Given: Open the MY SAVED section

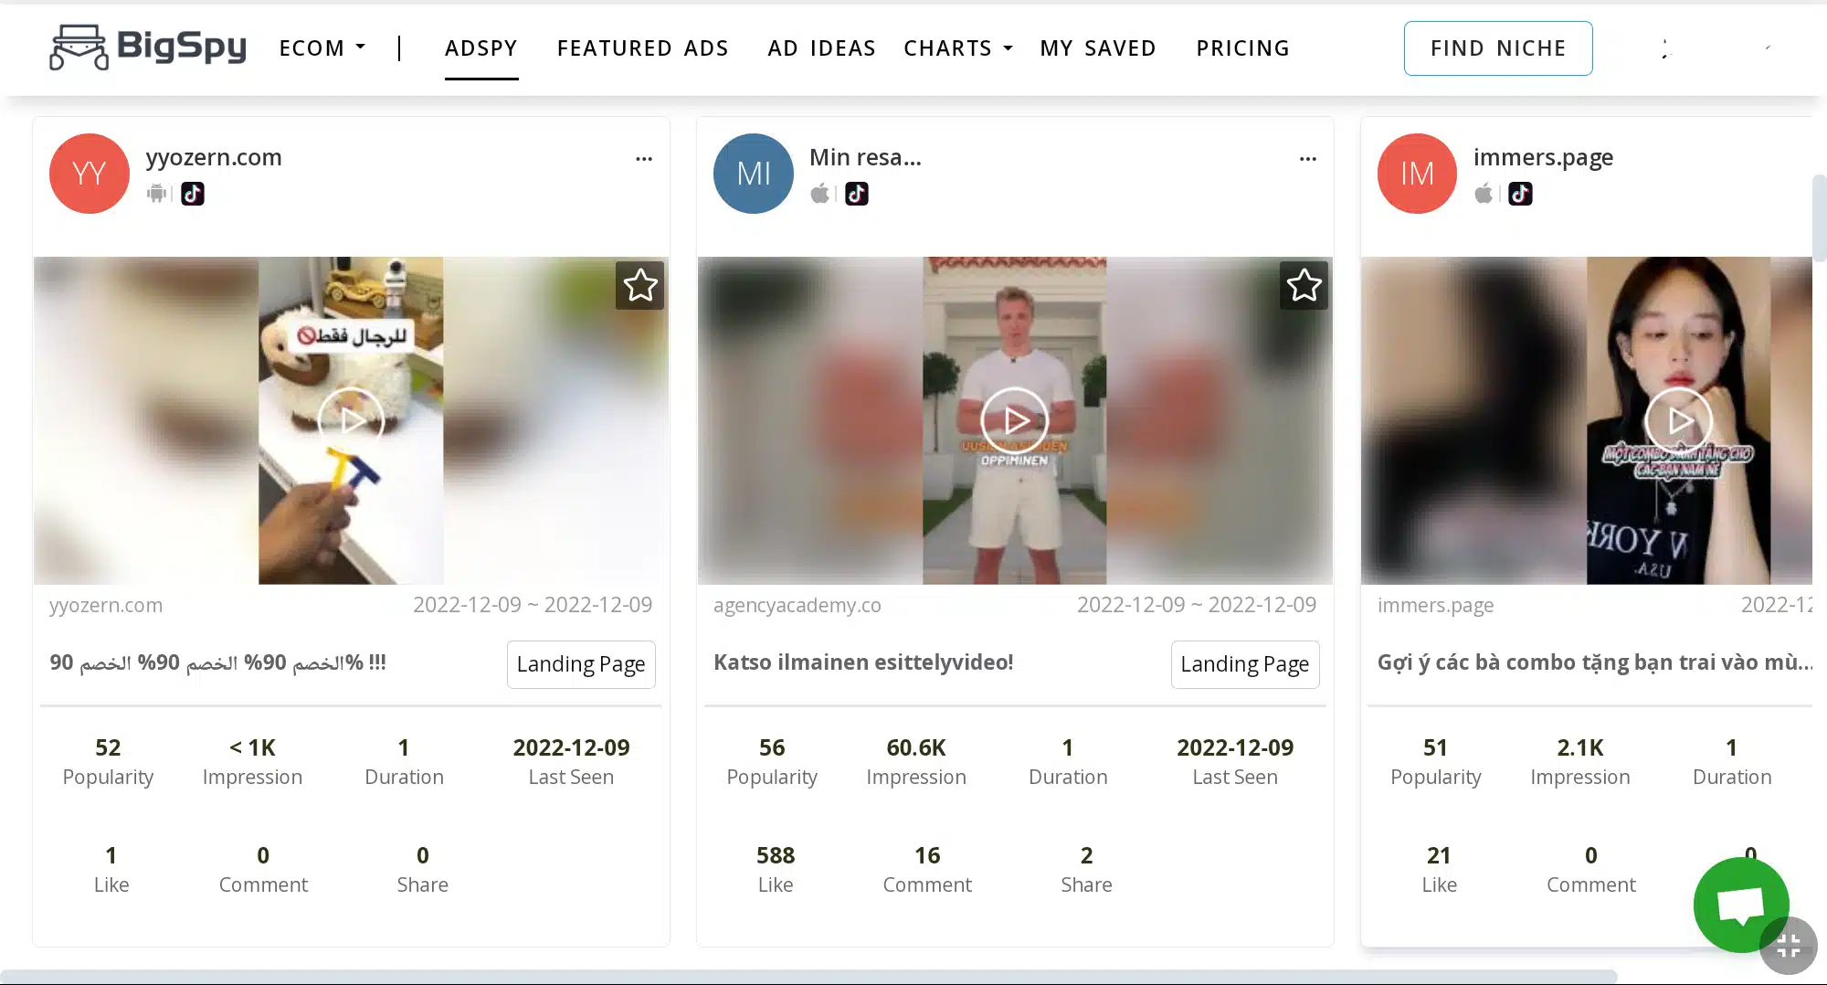Looking at the screenshot, I should point(1098,48).
